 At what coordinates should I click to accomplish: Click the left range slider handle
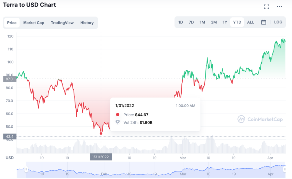(x=26, y=169)
